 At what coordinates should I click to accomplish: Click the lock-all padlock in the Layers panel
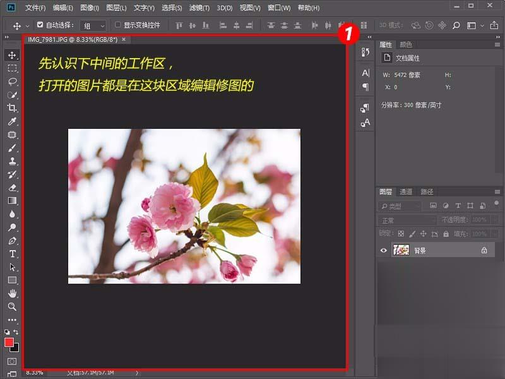pos(446,234)
